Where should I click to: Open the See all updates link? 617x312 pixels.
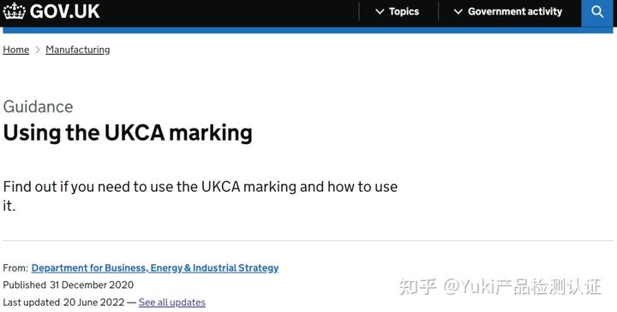click(172, 303)
